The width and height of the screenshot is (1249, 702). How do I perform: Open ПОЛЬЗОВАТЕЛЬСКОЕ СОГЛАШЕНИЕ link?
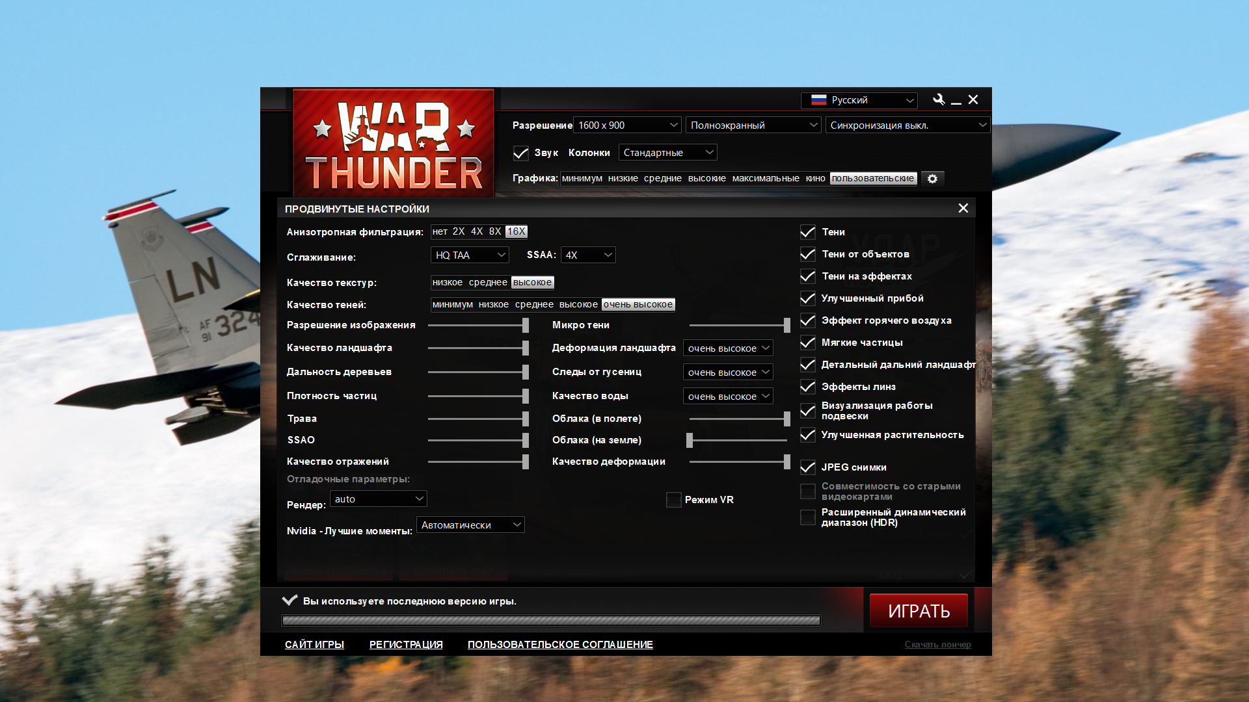(x=560, y=644)
